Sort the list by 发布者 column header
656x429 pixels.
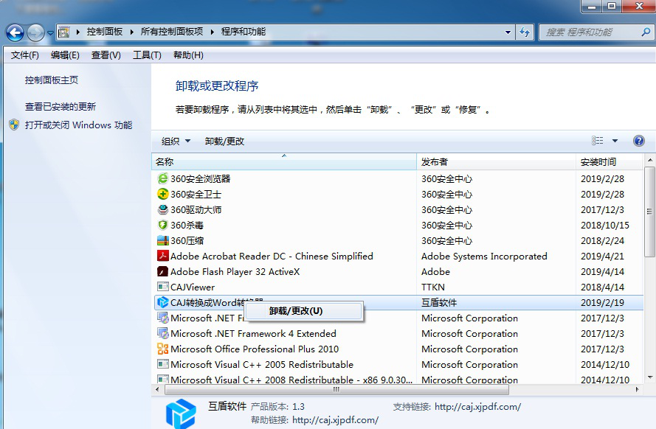coord(496,161)
